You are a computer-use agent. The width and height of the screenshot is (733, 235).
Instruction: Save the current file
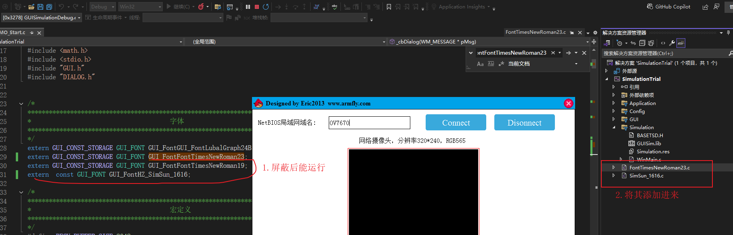point(40,7)
